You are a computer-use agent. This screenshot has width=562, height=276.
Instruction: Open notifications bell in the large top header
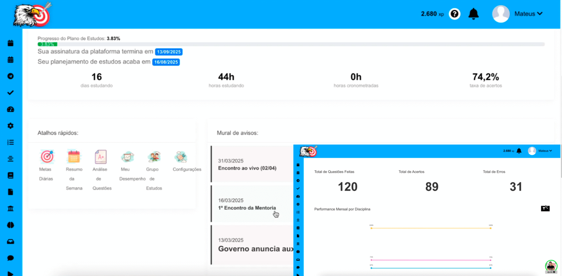pos(473,14)
